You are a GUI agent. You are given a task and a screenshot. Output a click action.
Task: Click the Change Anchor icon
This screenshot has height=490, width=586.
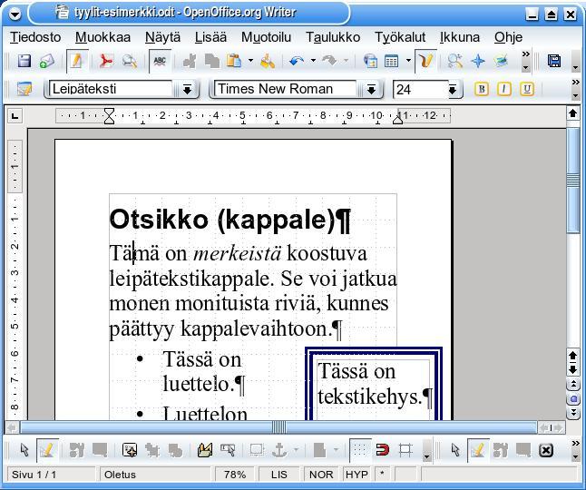(279, 450)
